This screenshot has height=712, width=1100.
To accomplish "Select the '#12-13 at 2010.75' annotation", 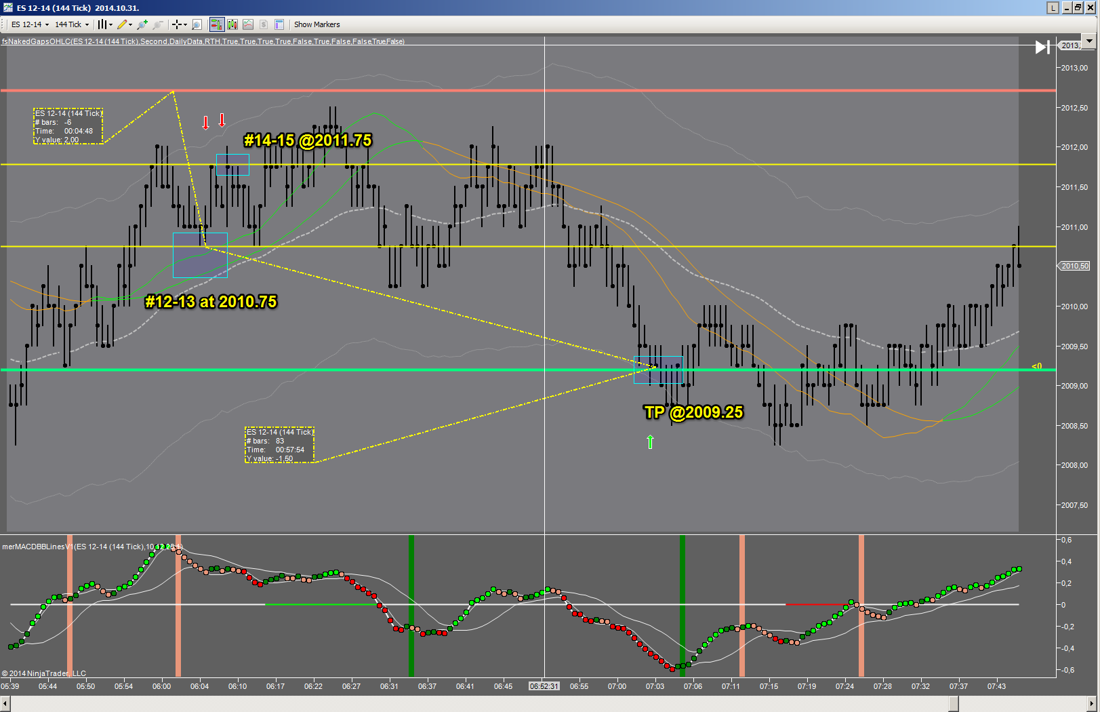I will tap(211, 302).
